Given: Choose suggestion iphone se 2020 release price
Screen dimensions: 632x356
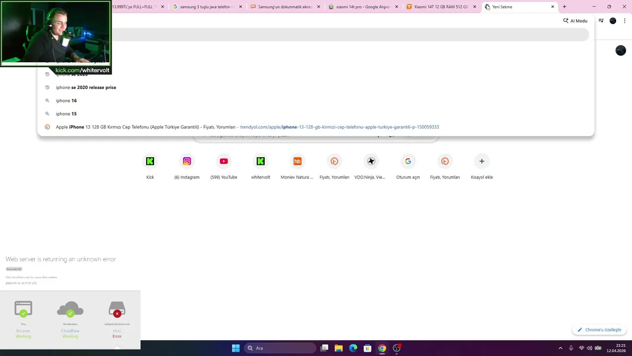Looking at the screenshot, I should tap(316, 88).
